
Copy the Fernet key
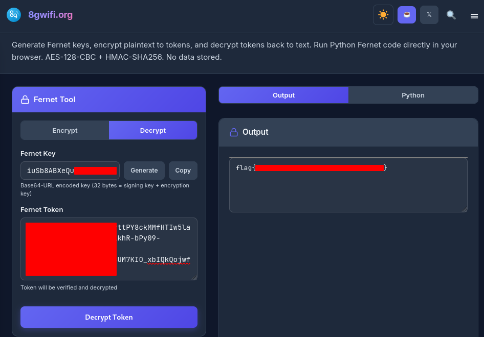tap(183, 171)
